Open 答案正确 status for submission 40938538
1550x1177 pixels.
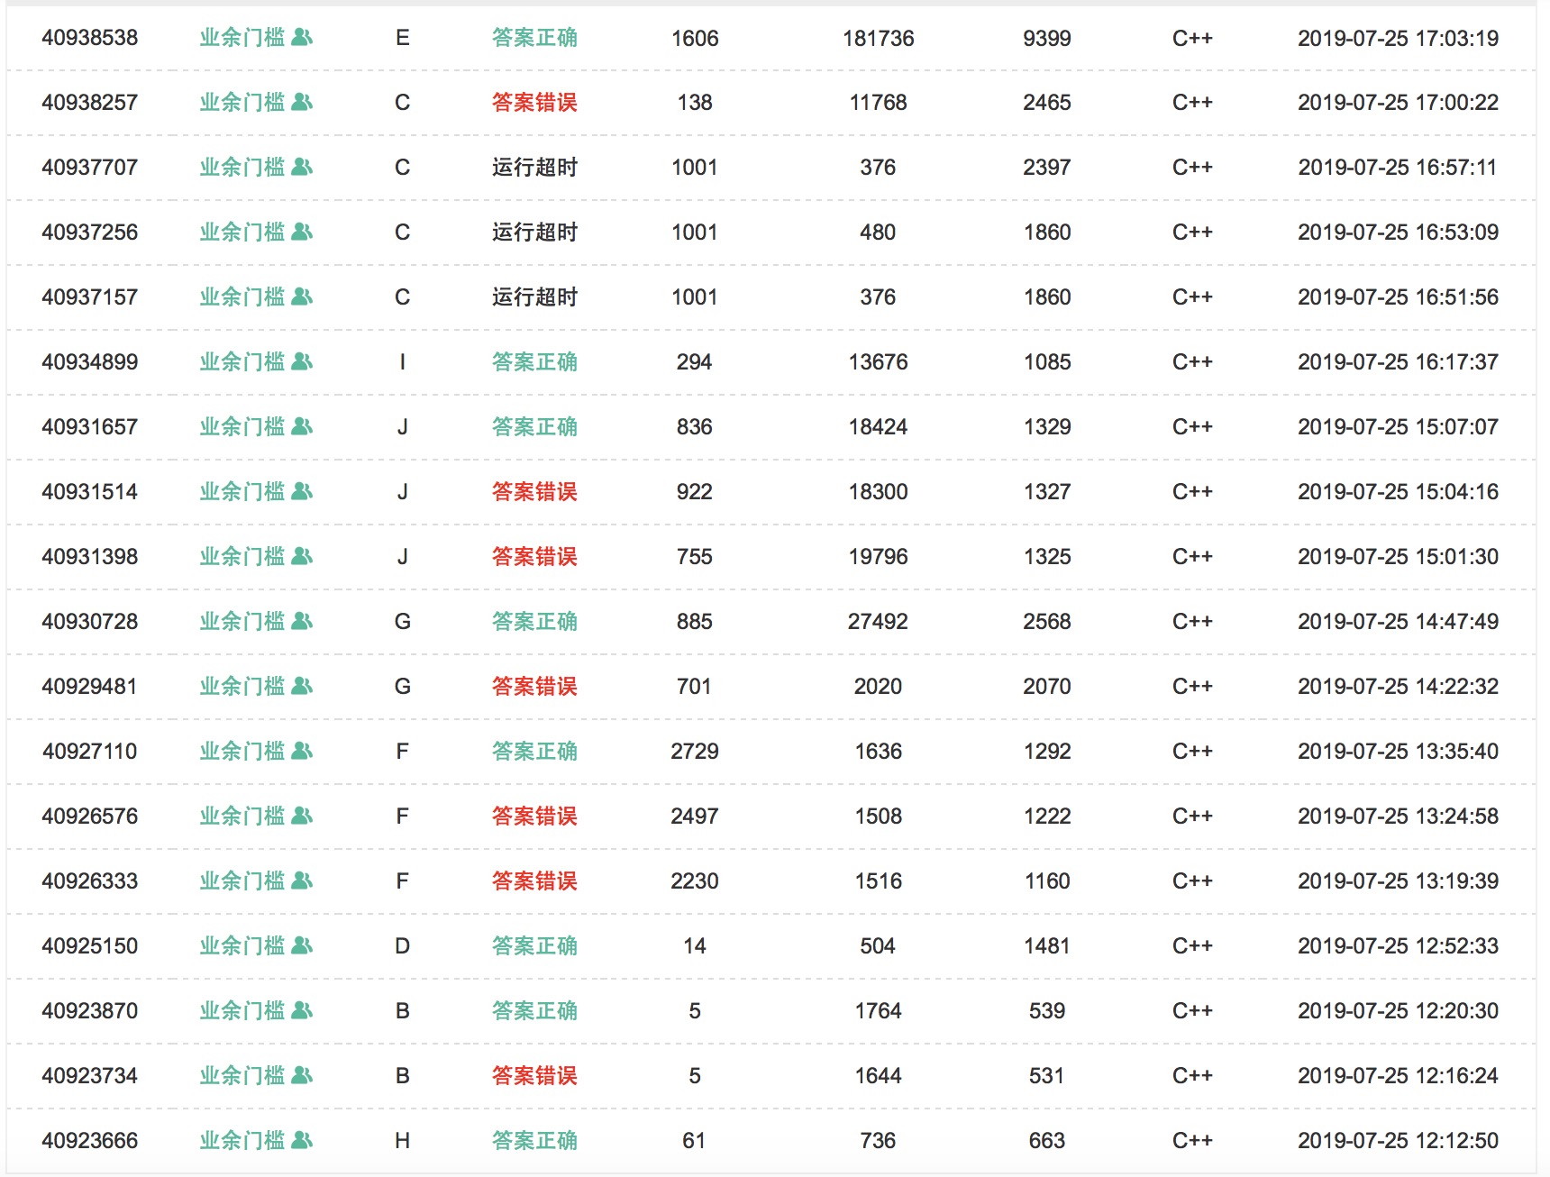534,38
